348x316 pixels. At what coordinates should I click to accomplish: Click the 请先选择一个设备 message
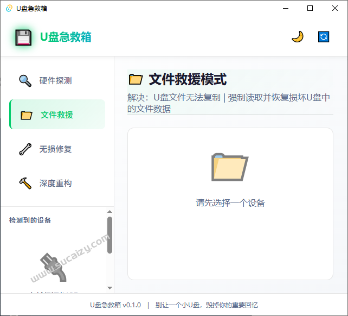(230, 203)
